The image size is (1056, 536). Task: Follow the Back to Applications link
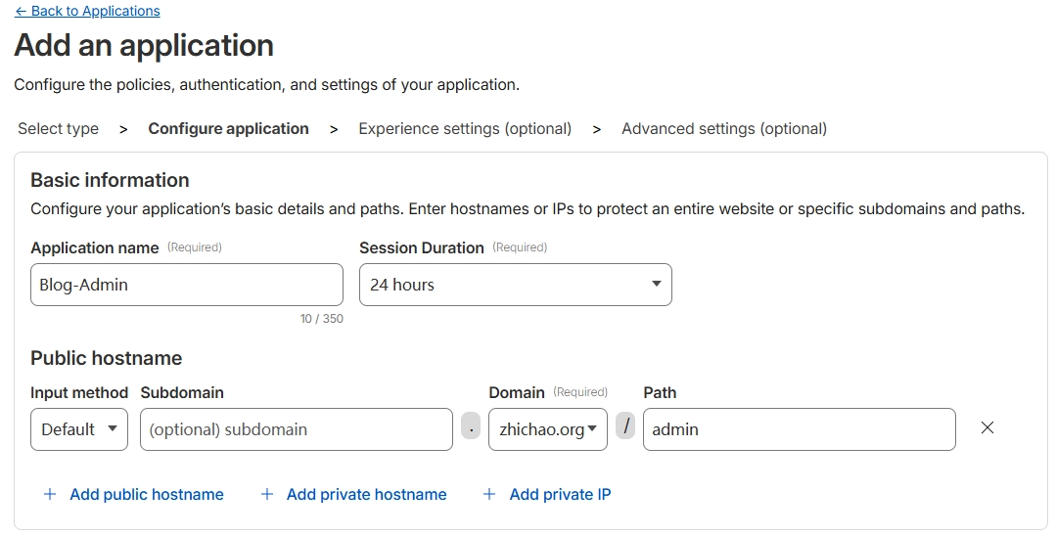pos(87,12)
